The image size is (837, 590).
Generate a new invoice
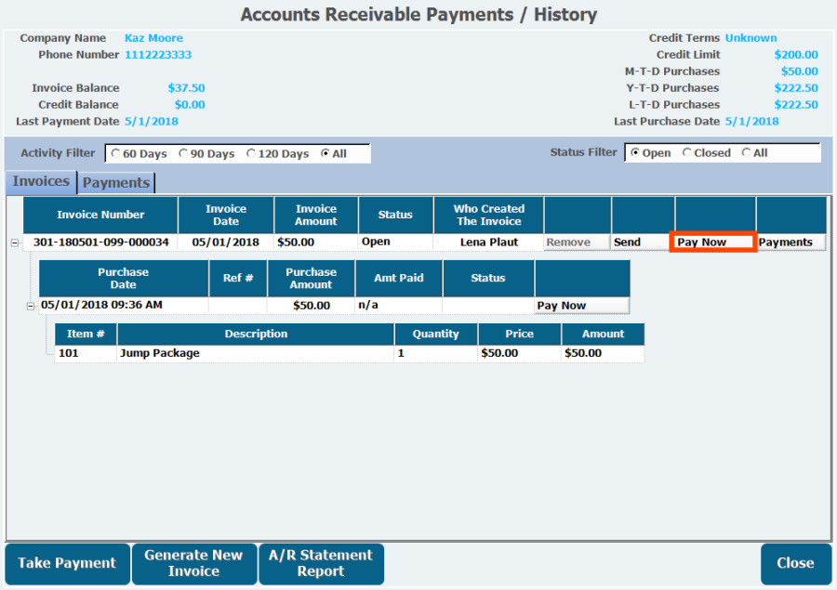193,563
